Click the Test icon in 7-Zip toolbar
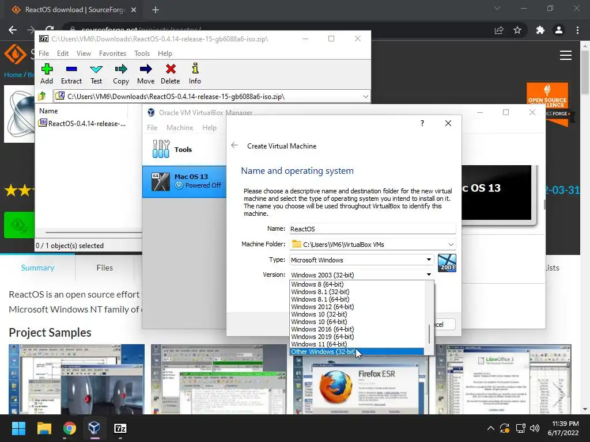The width and height of the screenshot is (590, 442). click(x=96, y=74)
